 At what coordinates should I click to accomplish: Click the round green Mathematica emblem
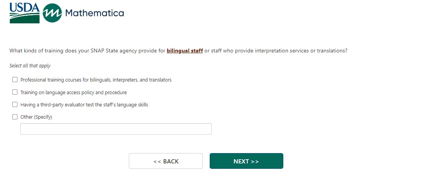click(x=52, y=13)
